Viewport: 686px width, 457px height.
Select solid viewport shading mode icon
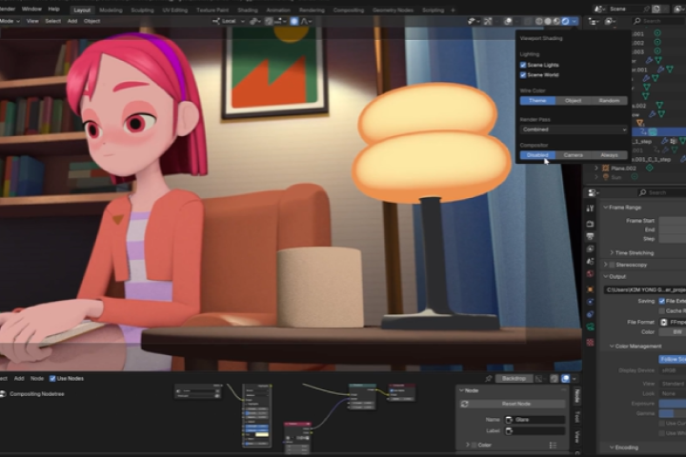(547, 20)
